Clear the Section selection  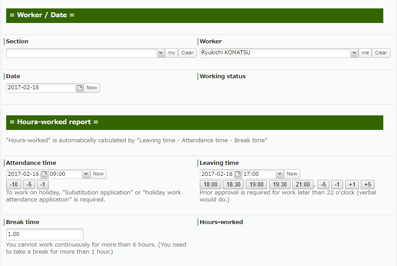(x=187, y=53)
